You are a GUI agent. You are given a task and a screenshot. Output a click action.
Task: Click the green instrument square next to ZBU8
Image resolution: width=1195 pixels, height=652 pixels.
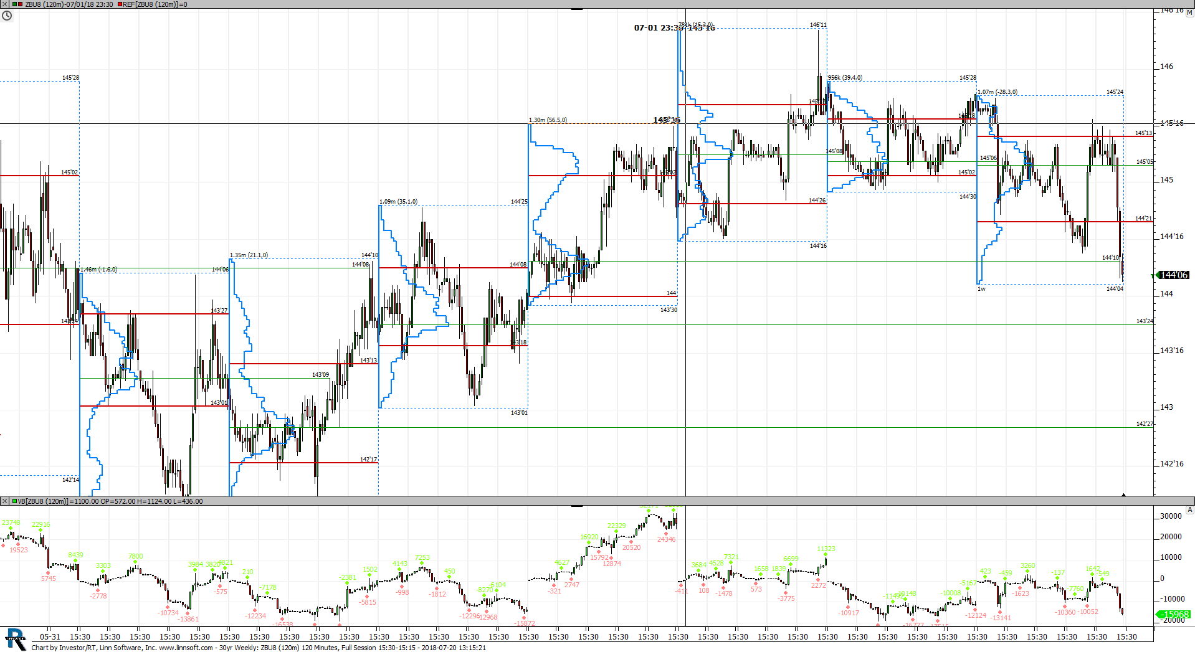pyautogui.click(x=14, y=4)
